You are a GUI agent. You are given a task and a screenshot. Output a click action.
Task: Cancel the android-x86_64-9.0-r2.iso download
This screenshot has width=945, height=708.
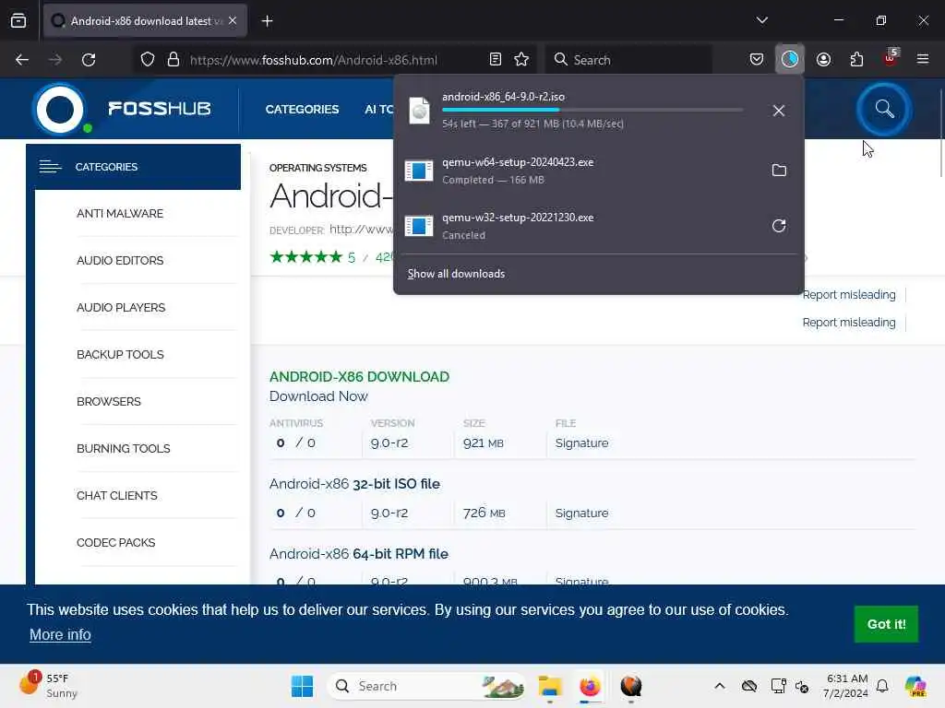[778, 111]
